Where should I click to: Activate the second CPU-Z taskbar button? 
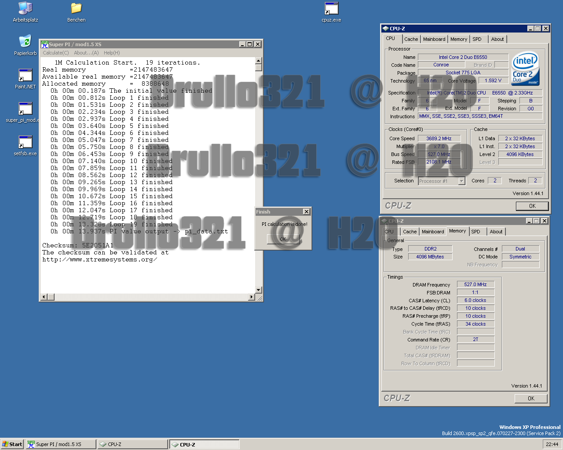coord(205,444)
